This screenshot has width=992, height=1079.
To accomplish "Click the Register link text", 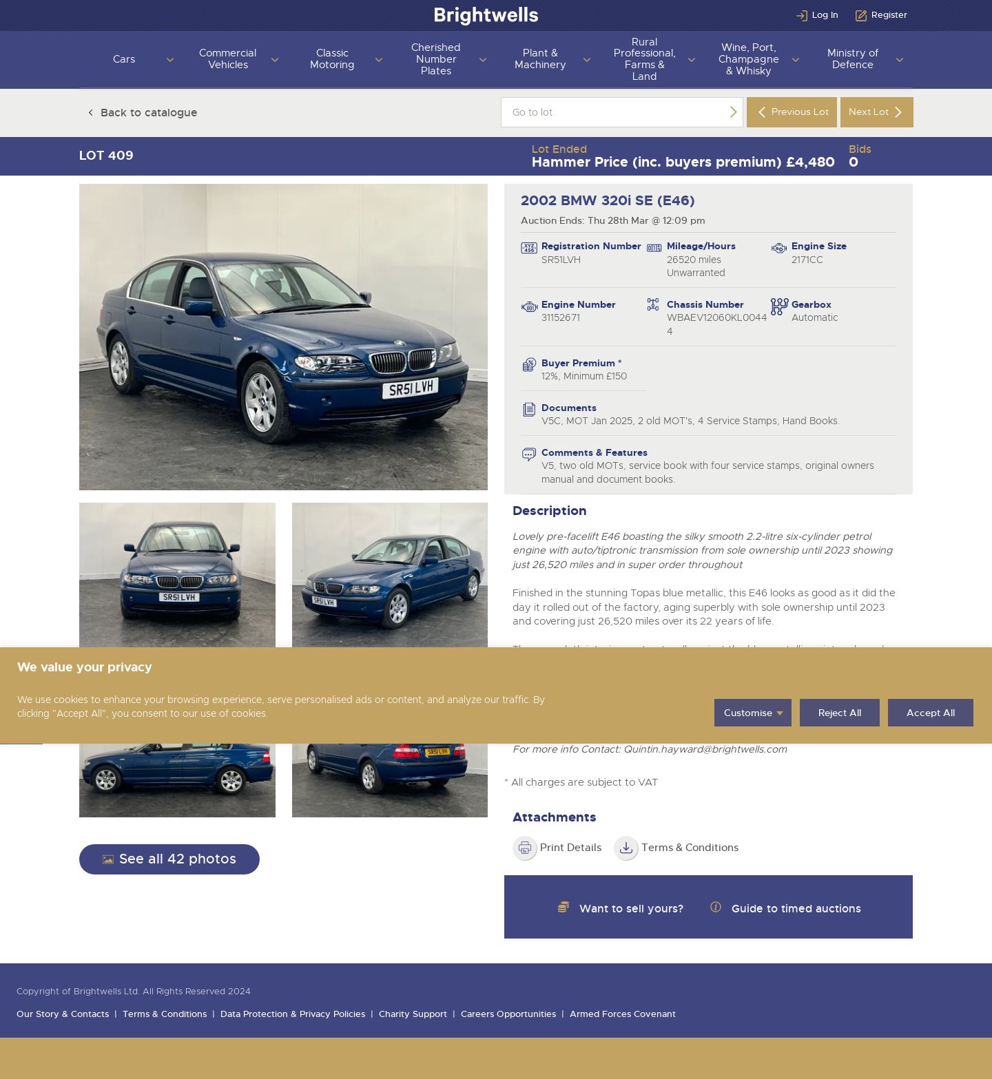I will point(889,15).
